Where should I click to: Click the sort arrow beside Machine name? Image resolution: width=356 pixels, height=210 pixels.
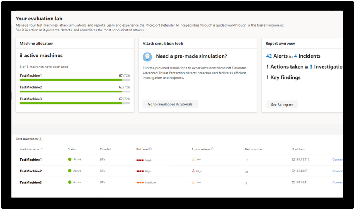42,149
